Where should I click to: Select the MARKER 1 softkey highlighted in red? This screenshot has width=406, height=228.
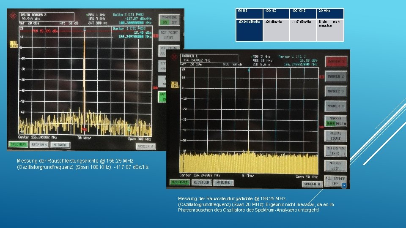tap(336, 62)
